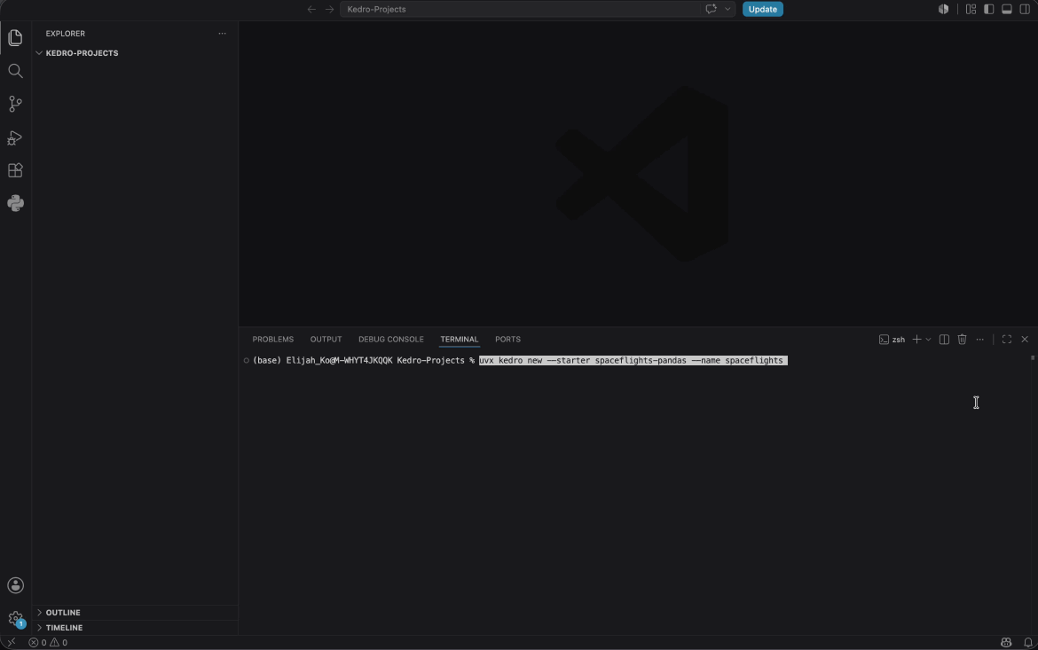Open the Manage gear settings icon
1038x650 pixels.
[x=15, y=620]
